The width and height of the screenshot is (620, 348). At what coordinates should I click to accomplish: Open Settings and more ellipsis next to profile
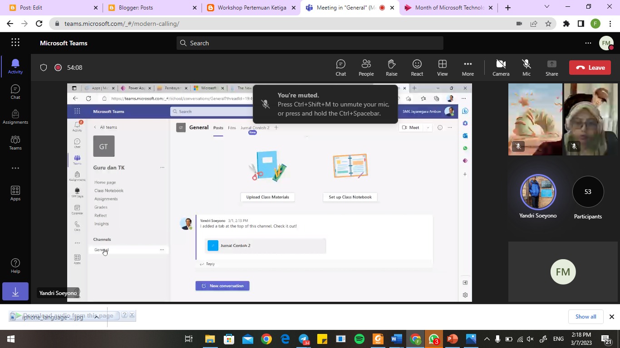588,43
